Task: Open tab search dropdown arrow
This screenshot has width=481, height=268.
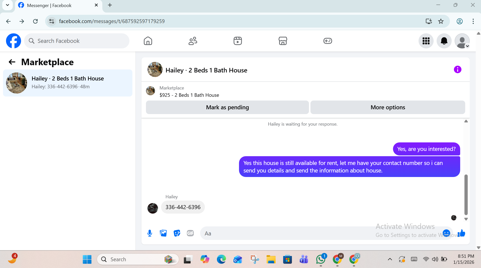Action: point(8,5)
